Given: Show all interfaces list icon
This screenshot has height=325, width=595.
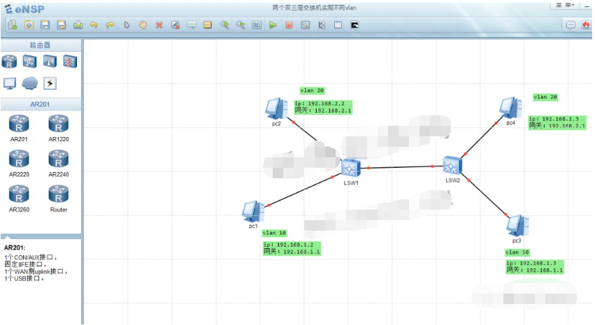Looking at the screenshot, I should pos(322,25).
